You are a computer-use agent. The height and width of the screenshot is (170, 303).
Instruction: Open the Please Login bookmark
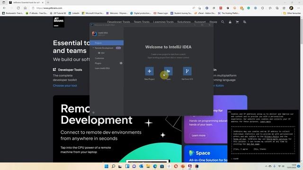point(161,13)
